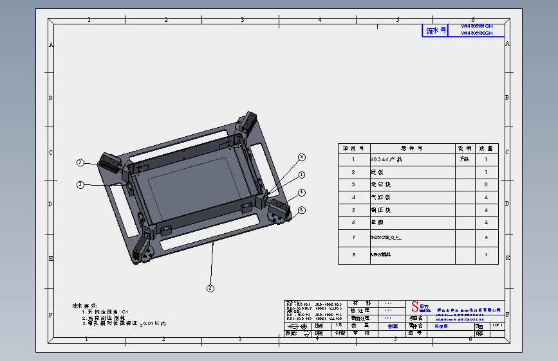This screenshot has width=558, height=361.
Task: Click serial number text WHI306181GH
Action: (477, 26)
